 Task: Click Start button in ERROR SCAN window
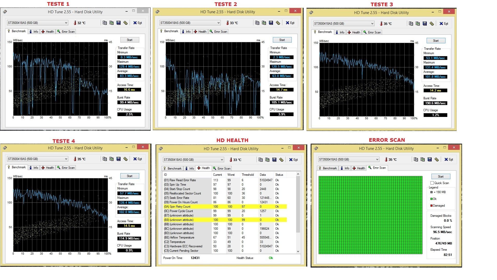441,177
